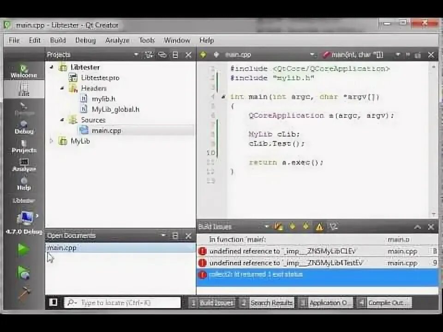Collapse the Headers folder
443x332 pixels.
62,89
